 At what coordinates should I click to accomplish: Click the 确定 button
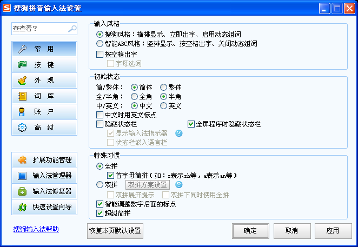[x=250, y=231]
